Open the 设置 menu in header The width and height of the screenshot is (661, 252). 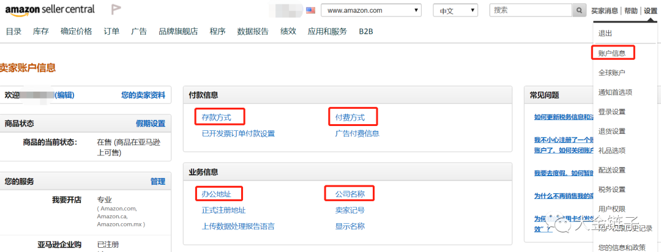pos(651,10)
